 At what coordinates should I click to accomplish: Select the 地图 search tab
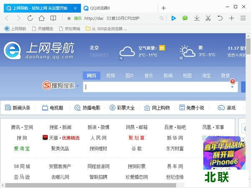pyautogui.click(x=187, y=76)
